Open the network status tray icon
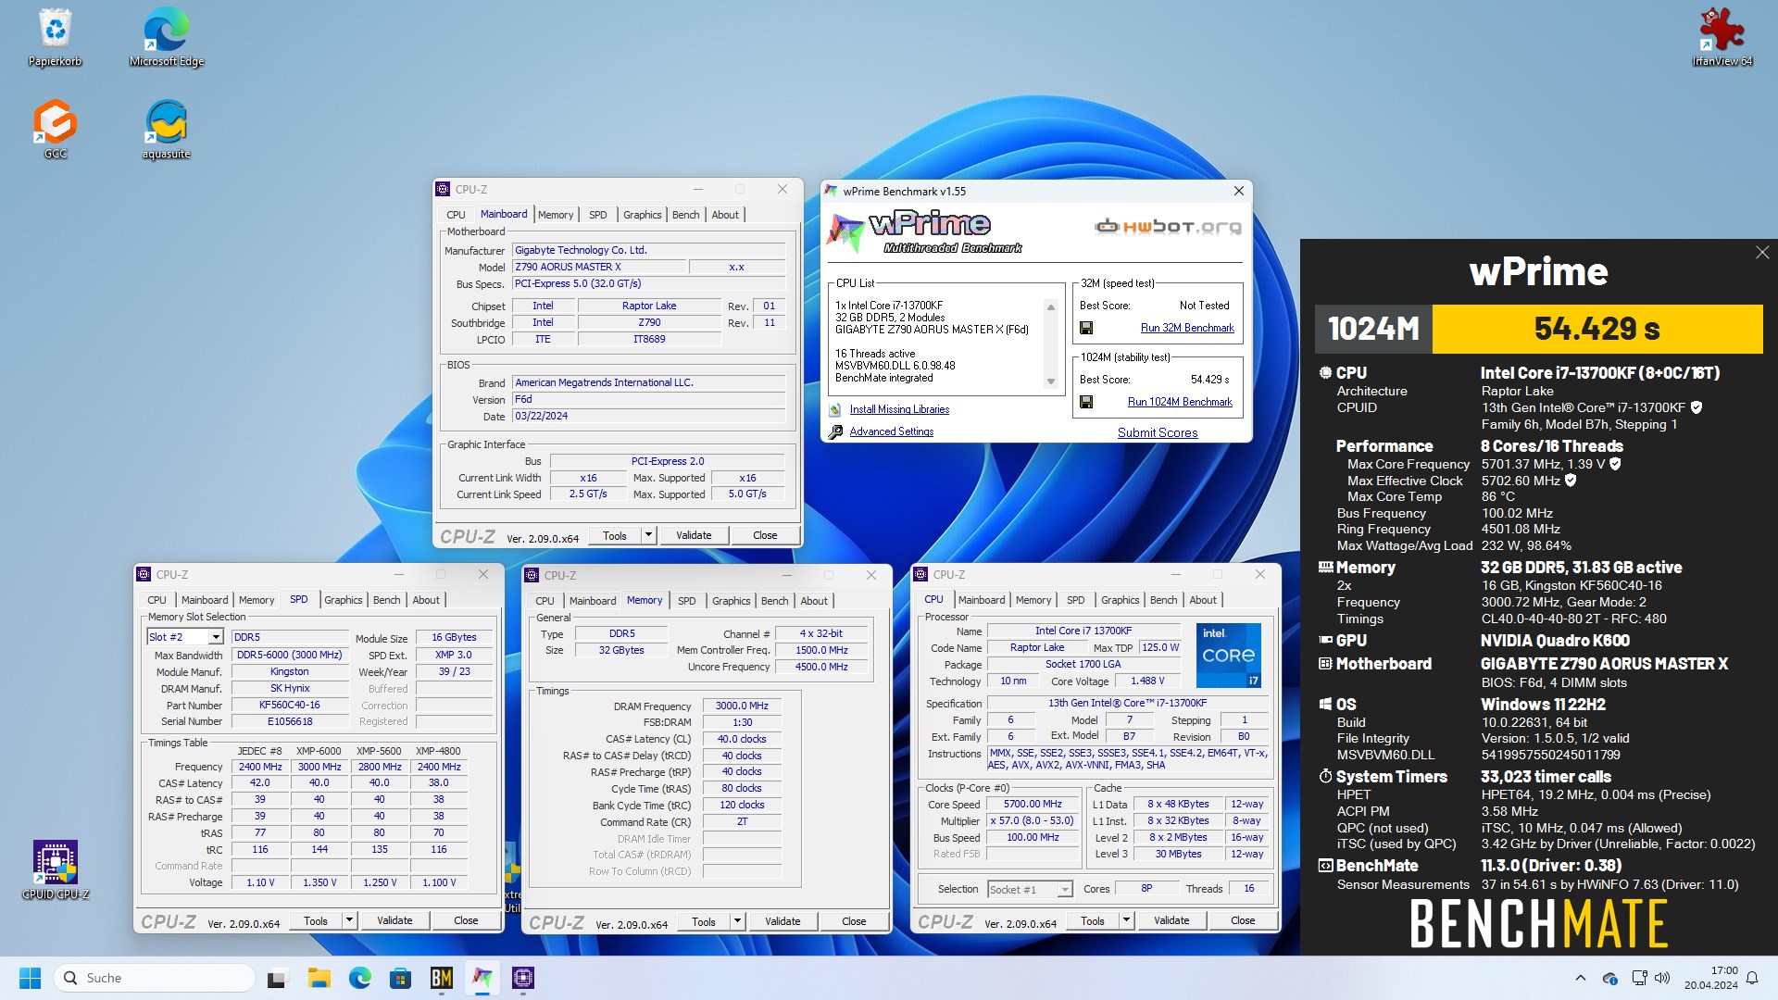The width and height of the screenshot is (1778, 1000). point(1639,978)
